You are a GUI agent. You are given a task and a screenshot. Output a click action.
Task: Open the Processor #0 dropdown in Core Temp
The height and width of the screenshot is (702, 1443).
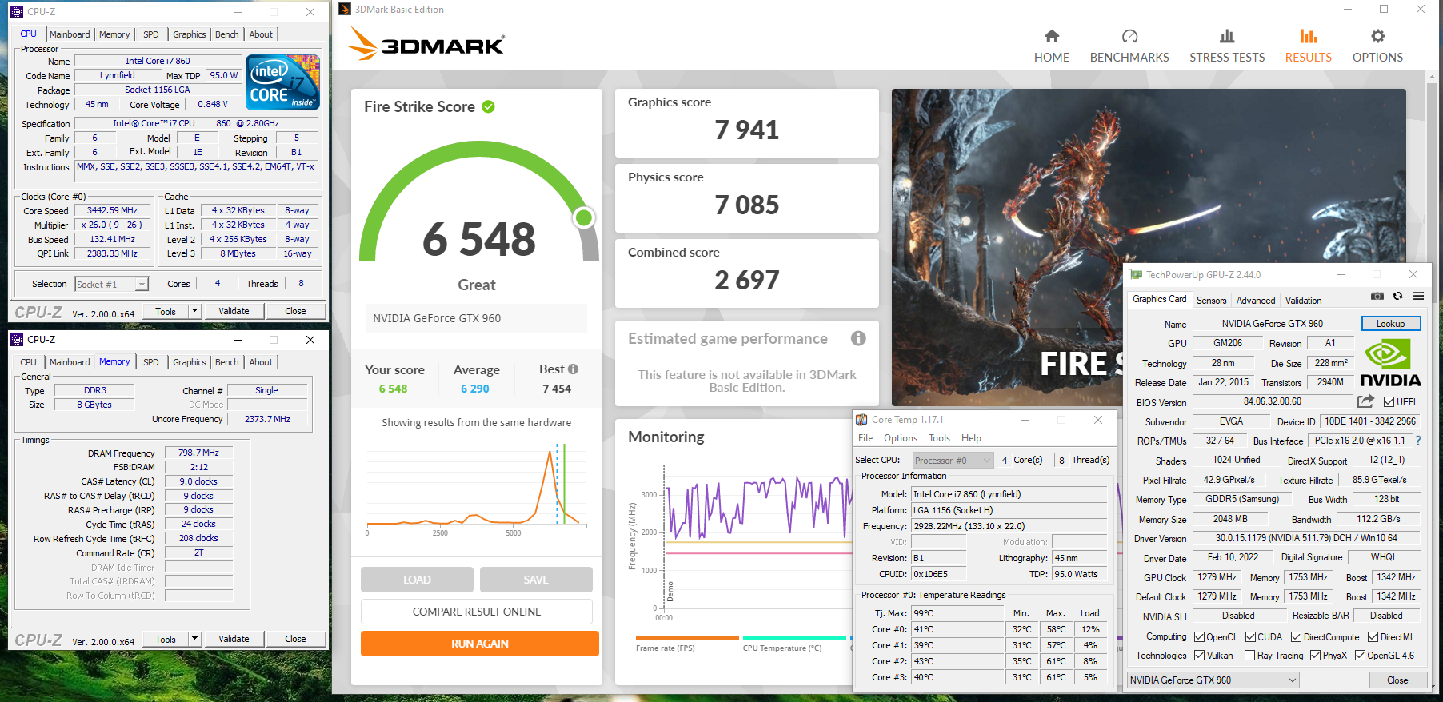987,461
